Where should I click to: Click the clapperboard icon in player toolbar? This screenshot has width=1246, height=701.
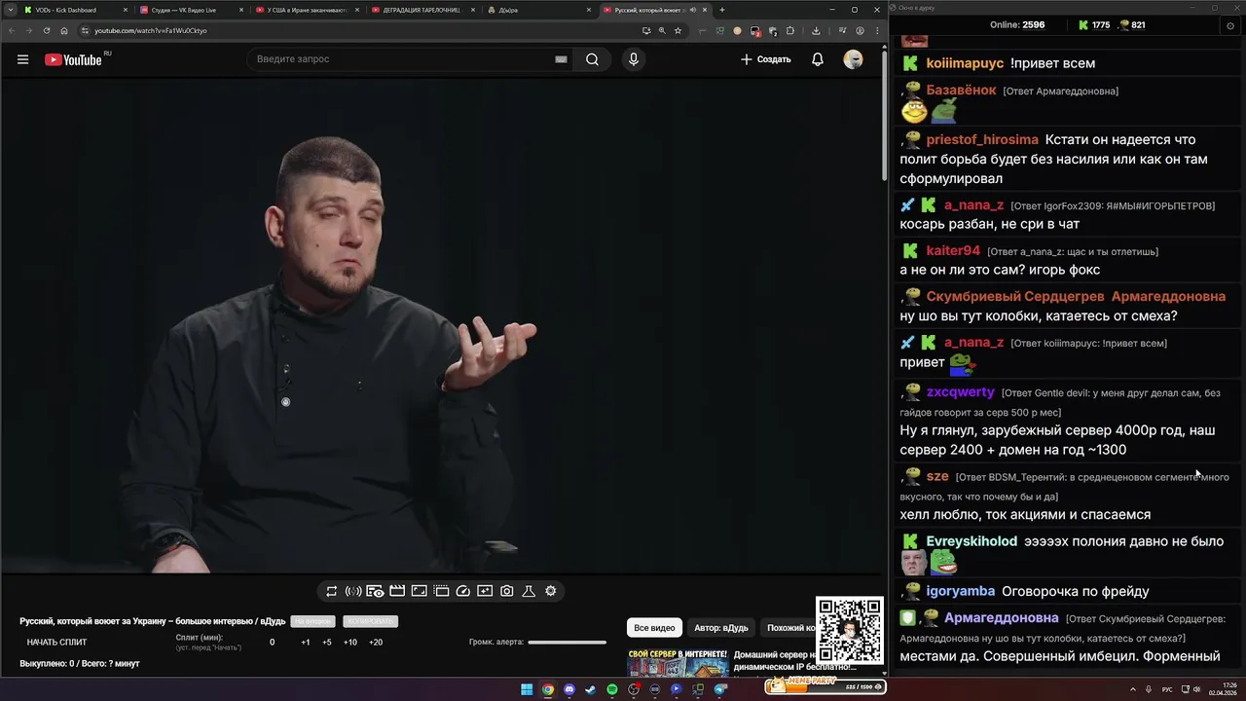[x=397, y=591]
